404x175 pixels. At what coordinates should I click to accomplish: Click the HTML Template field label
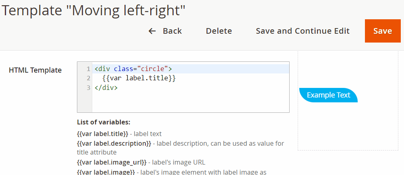tap(35, 70)
